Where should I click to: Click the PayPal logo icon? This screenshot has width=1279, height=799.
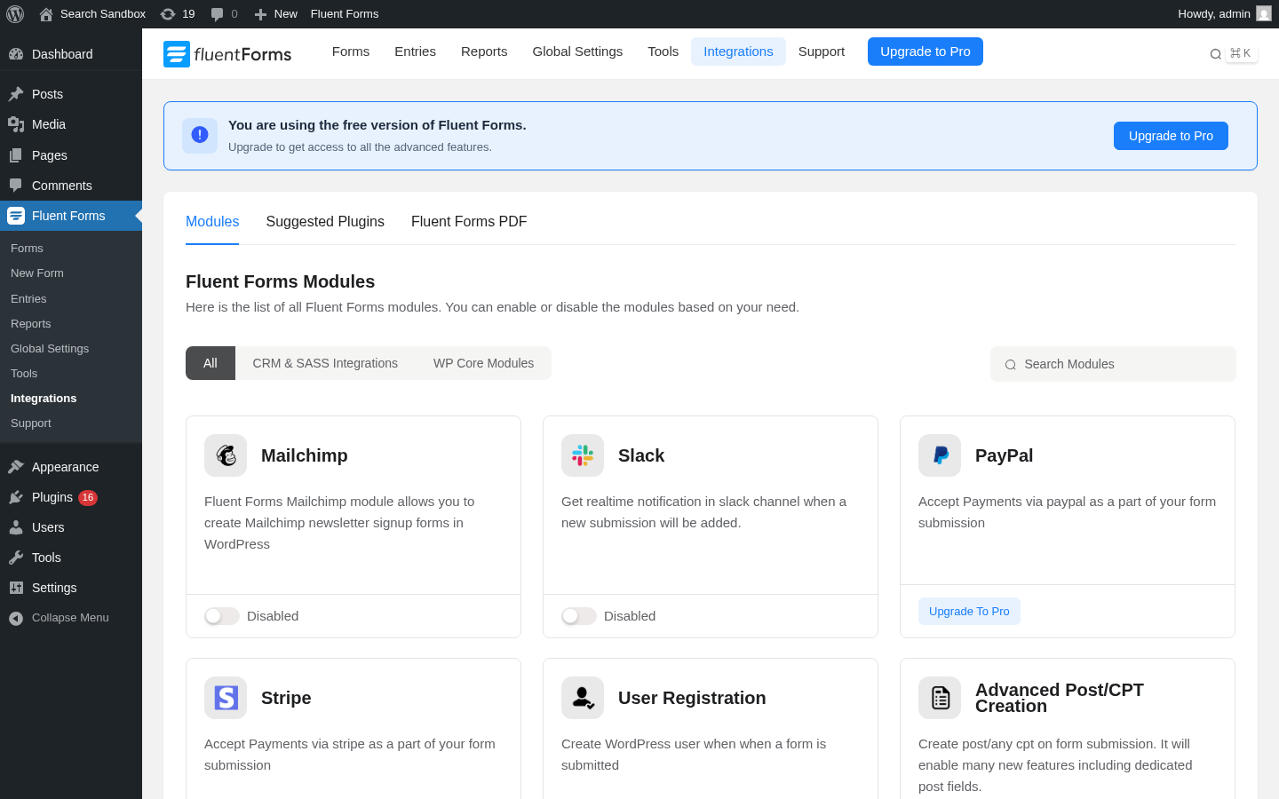pyautogui.click(x=940, y=455)
